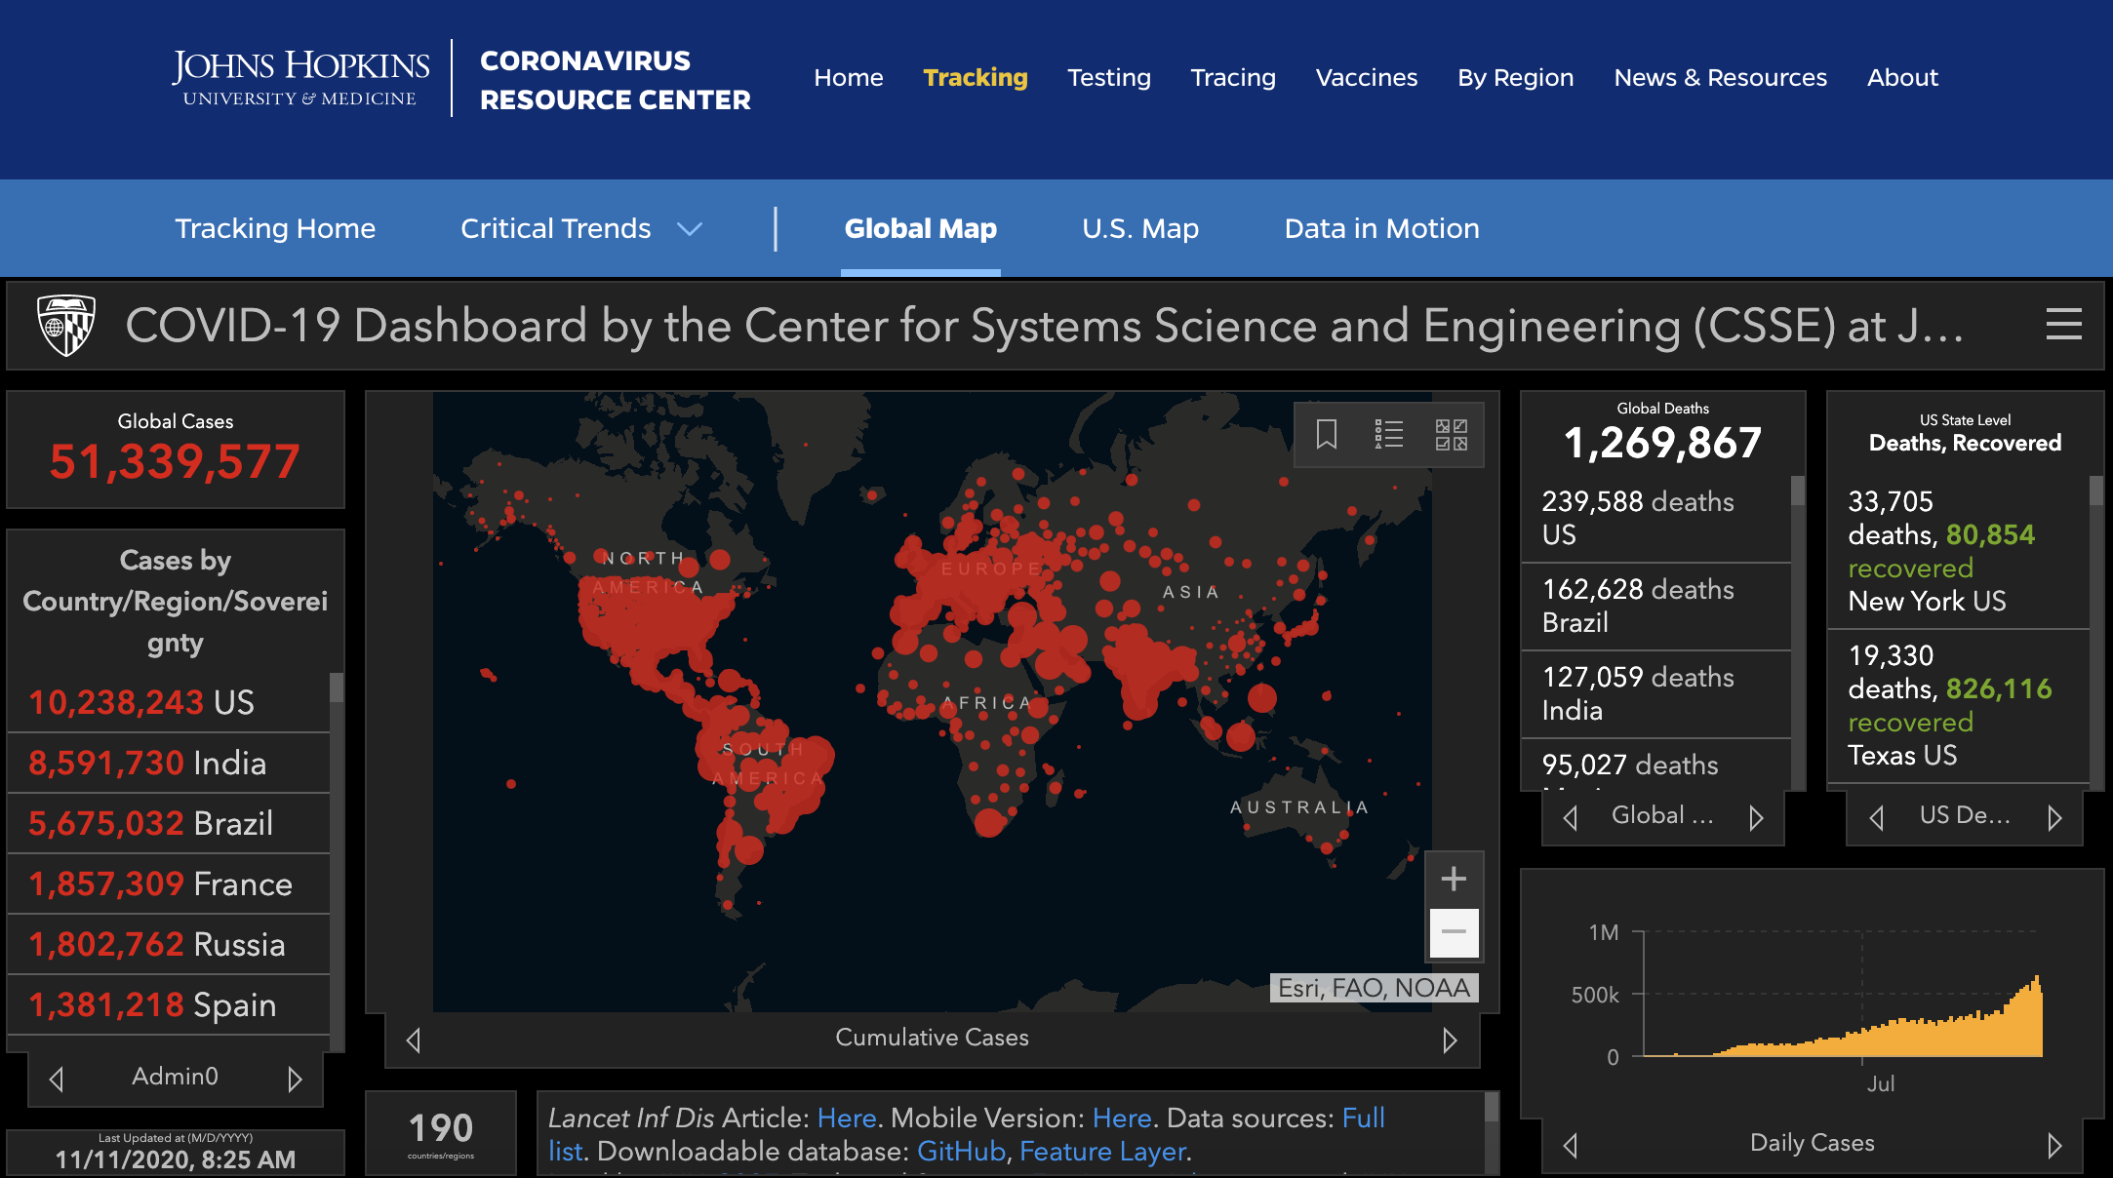Previous arrow beside Admin0 label
This screenshot has height=1178, width=2113.
coord(57,1079)
